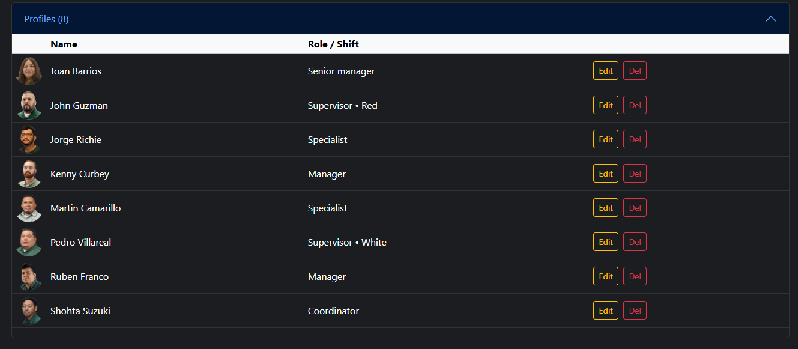Collapse the Profiles panel with the chevron
Image resolution: width=798 pixels, height=349 pixels.
tap(771, 19)
